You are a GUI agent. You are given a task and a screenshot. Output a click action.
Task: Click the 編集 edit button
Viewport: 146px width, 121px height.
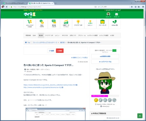coord(52,51)
